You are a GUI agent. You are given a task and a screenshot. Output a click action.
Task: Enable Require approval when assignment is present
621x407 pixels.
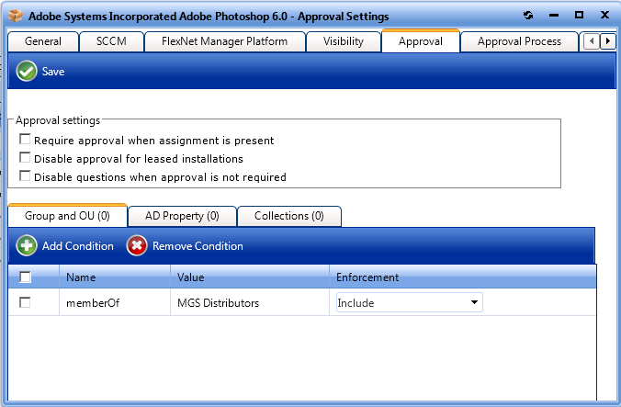point(25,141)
